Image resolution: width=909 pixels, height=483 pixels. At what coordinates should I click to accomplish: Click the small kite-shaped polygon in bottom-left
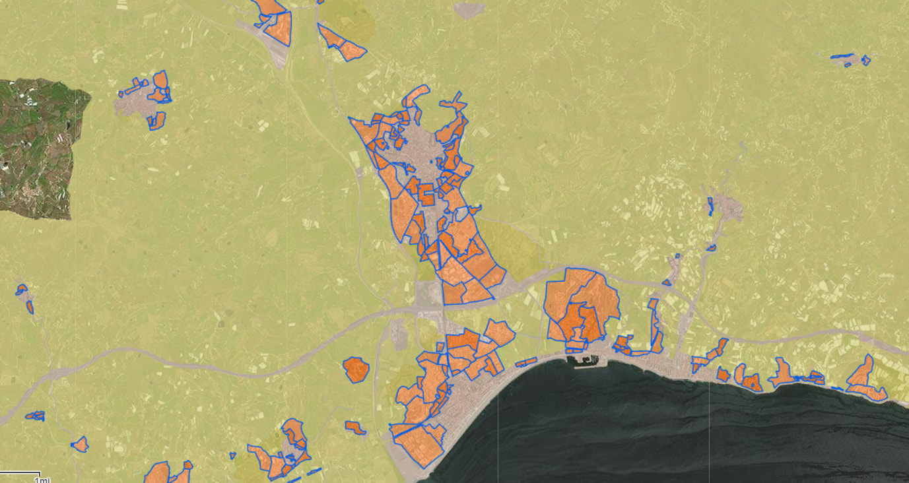(81, 444)
